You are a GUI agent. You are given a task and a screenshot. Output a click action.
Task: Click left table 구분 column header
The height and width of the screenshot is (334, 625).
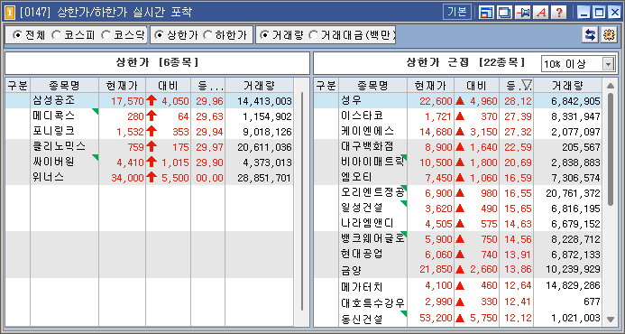click(x=17, y=86)
